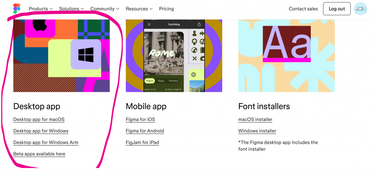The width and height of the screenshot is (373, 176).
Task: Open Figma for iOS link
Action: coord(140,119)
